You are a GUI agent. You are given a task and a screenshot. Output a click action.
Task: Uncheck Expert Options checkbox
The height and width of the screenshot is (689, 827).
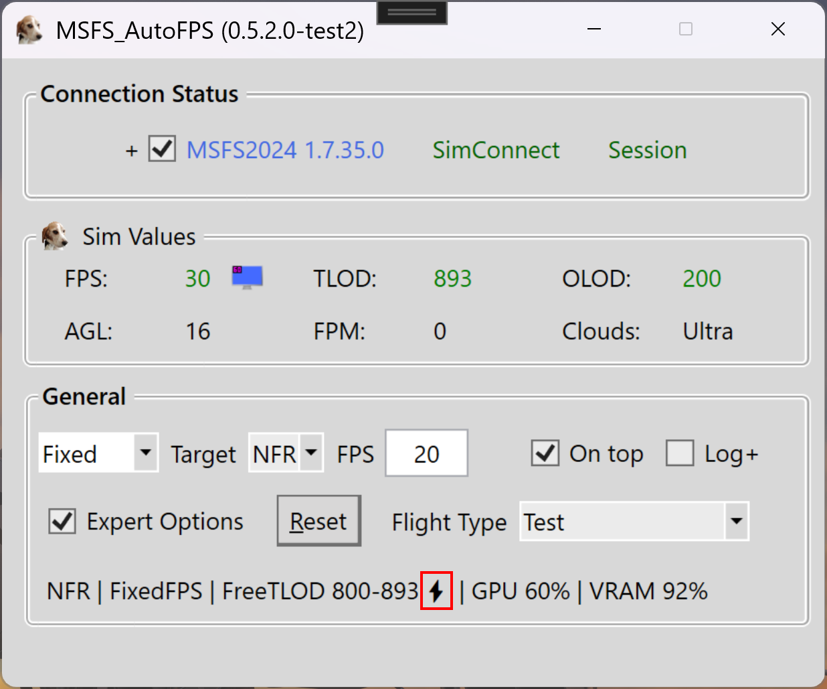pyautogui.click(x=62, y=521)
